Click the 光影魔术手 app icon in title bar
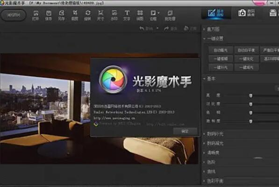This screenshot has width=279, height=187. (2, 3)
